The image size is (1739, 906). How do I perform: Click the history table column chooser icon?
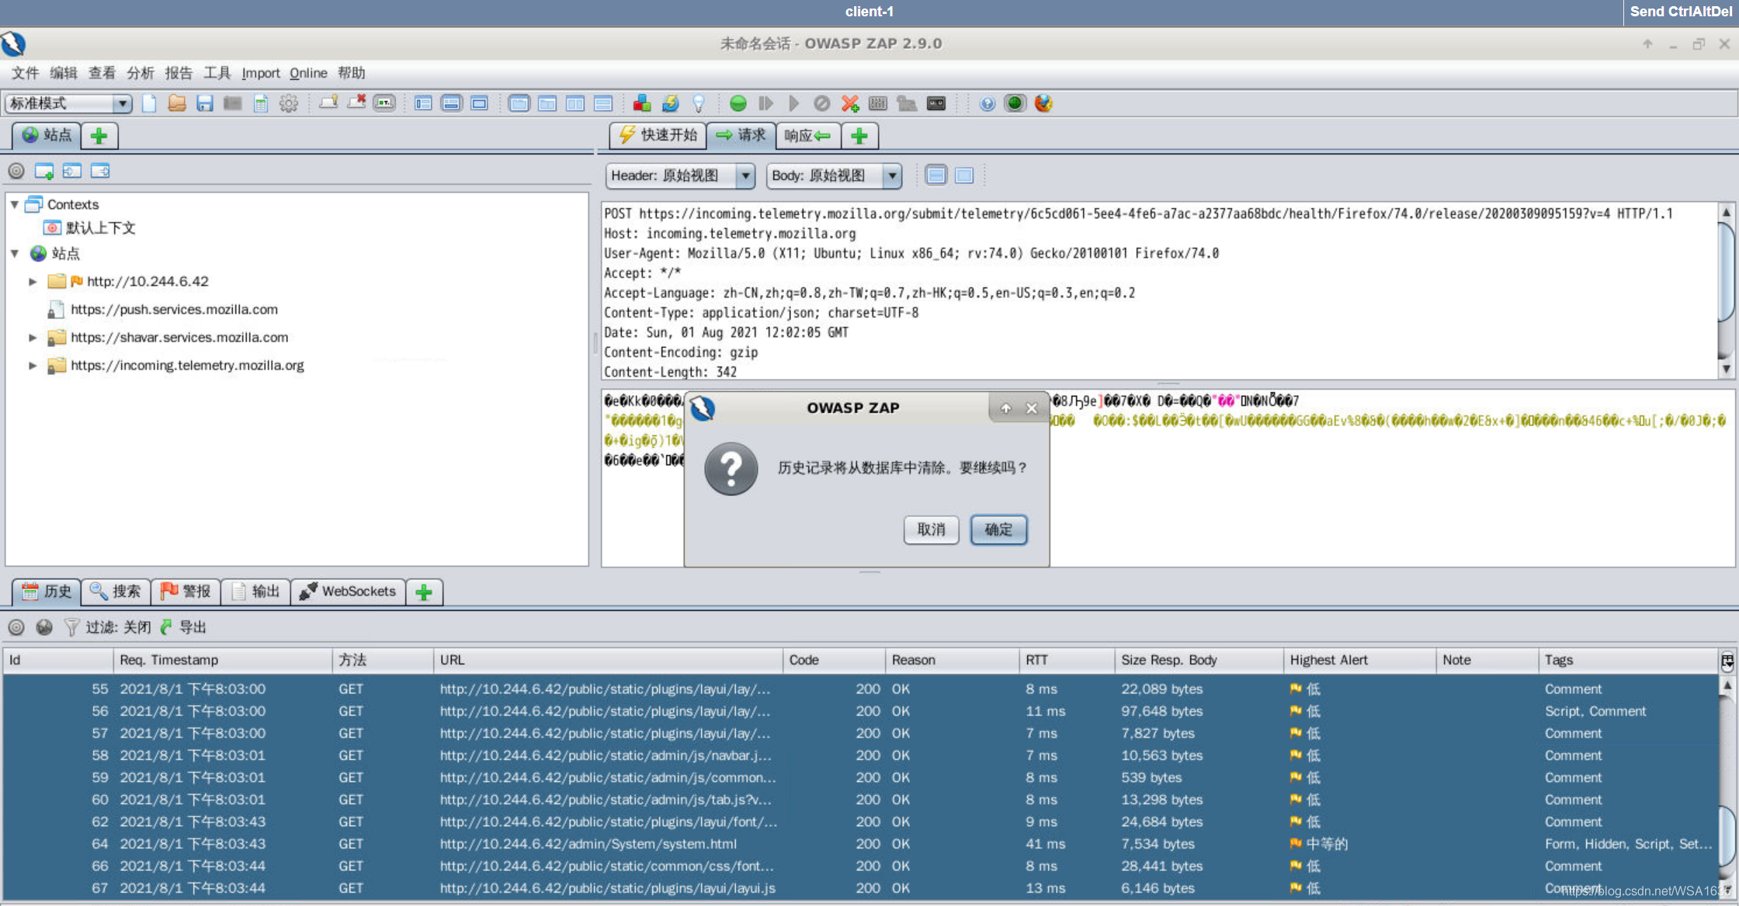pos(1727,660)
